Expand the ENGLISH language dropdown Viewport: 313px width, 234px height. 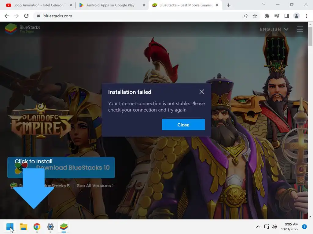[x=274, y=29]
